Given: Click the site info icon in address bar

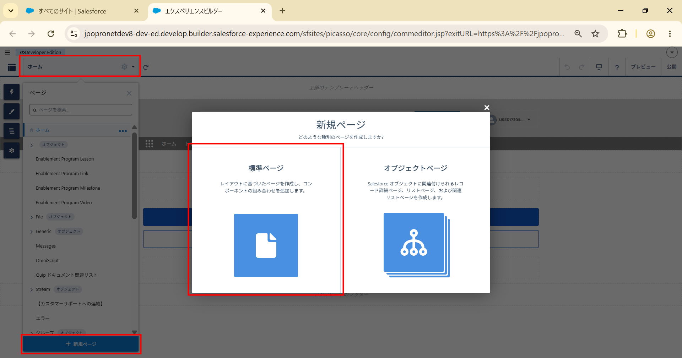Looking at the screenshot, I should pyautogui.click(x=74, y=33).
